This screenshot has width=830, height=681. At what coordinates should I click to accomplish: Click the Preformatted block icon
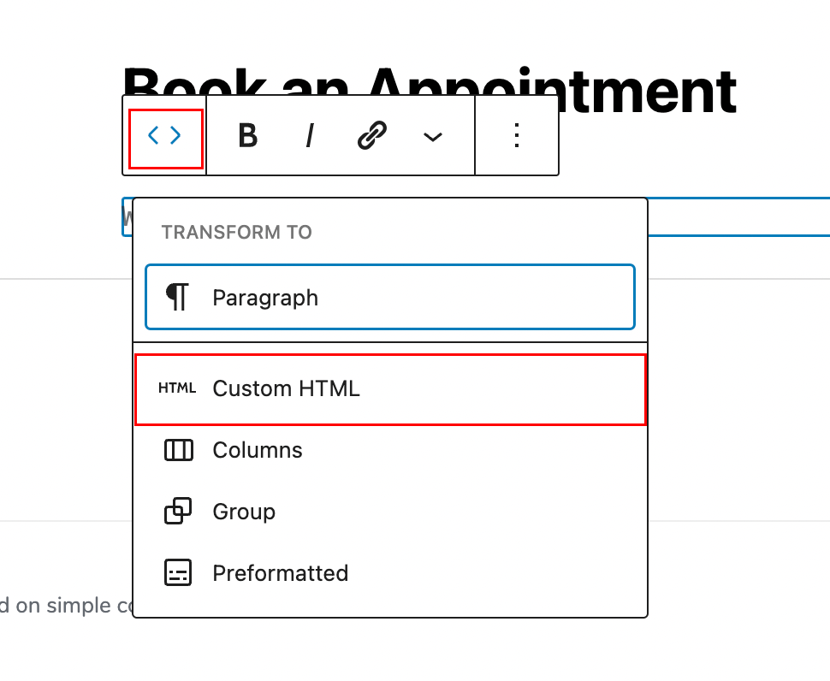pyautogui.click(x=178, y=573)
